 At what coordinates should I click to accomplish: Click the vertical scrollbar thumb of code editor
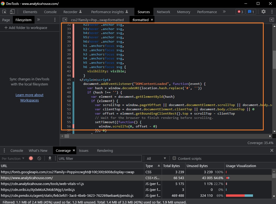[274, 60]
